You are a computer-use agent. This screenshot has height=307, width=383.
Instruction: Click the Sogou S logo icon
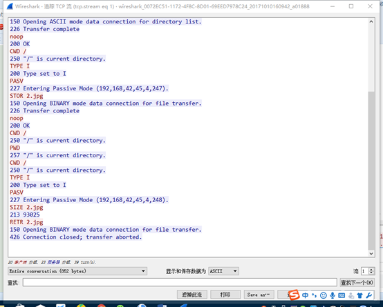[294, 295]
